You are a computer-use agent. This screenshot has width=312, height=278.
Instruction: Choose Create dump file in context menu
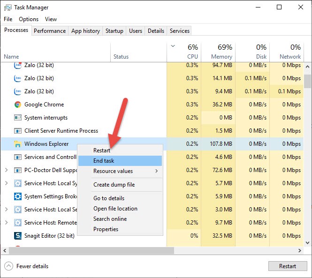pos(120,185)
